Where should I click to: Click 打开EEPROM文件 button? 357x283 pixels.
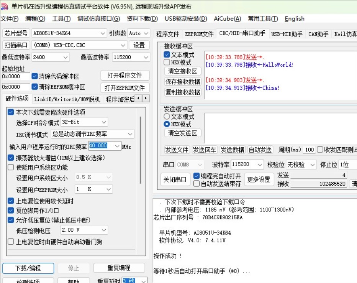(x=125, y=88)
